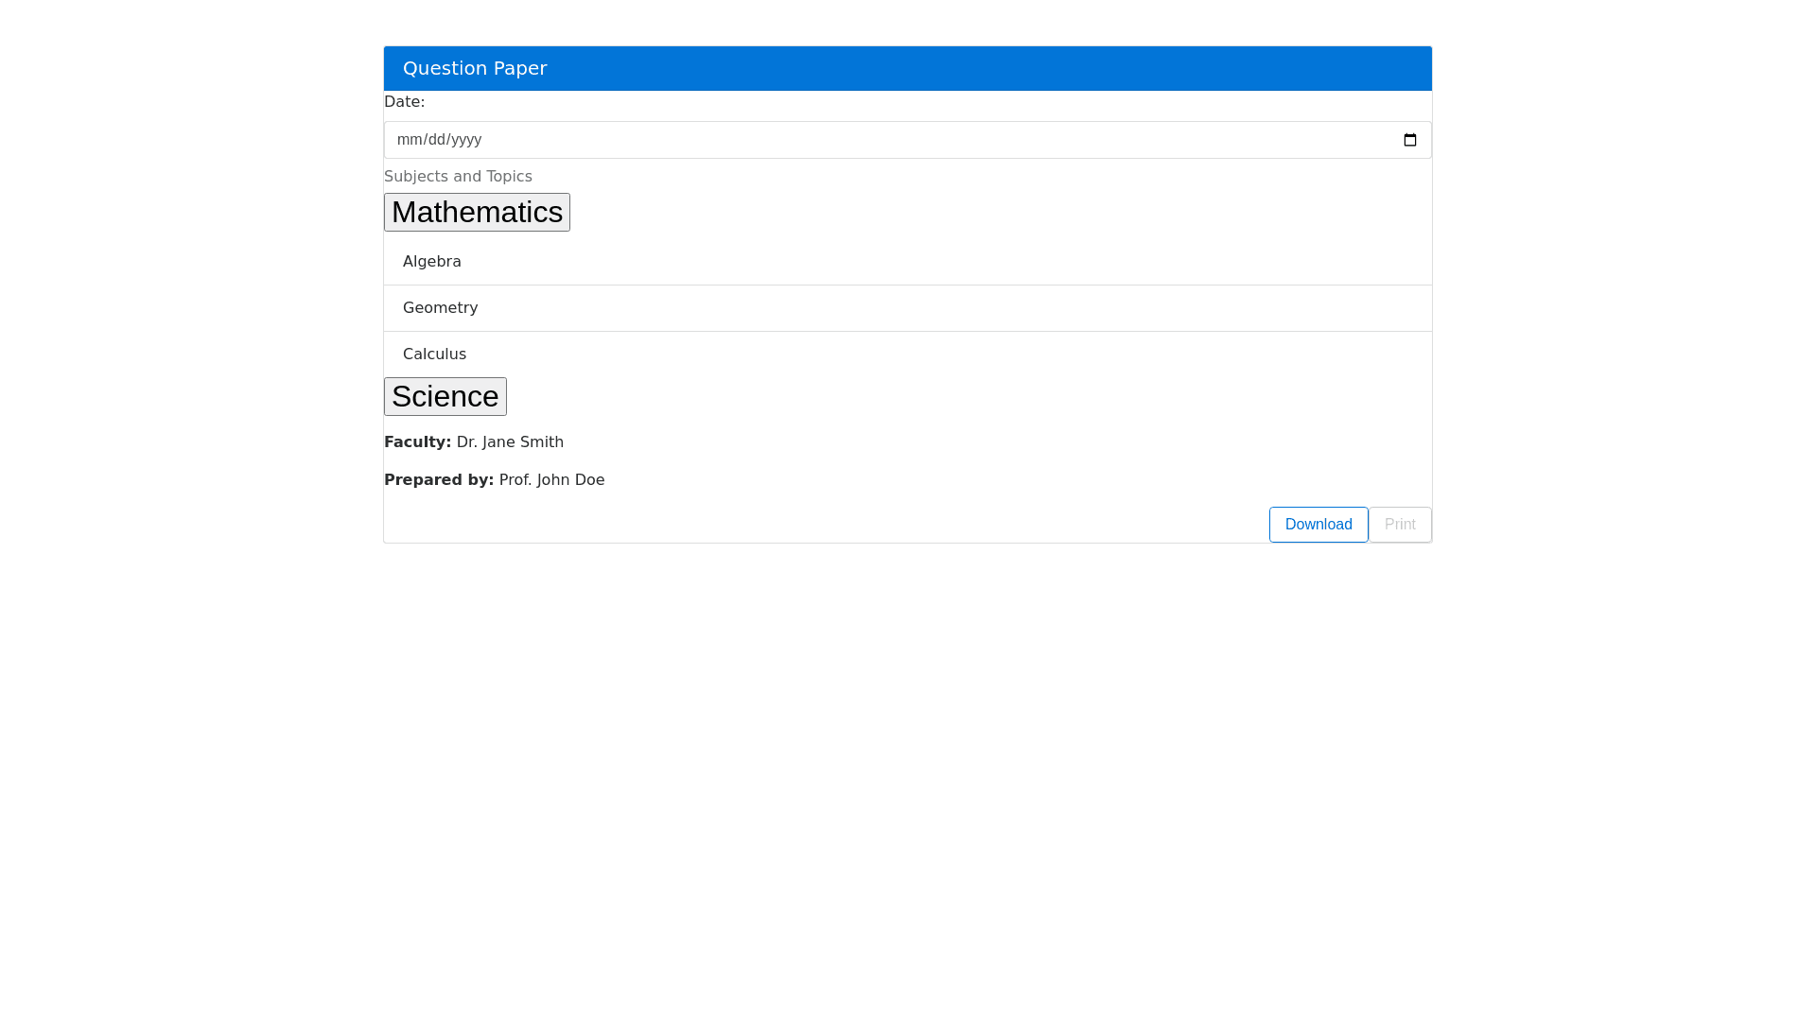Select the year segment of the date input

(465, 140)
